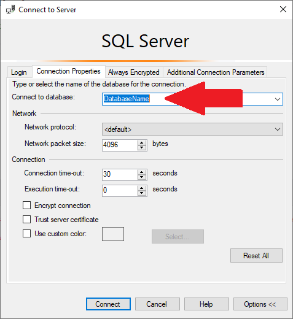Toggle the Use custom color checkbox
This screenshot has width=293, height=319.
pyautogui.click(x=27, y=234)
